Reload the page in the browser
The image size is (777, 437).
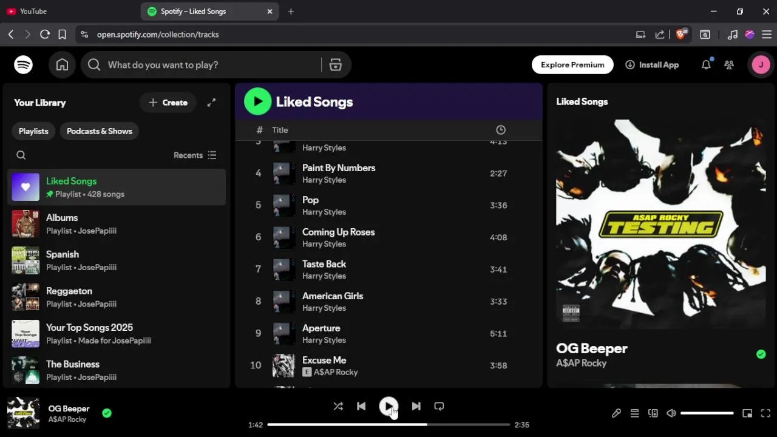point(44,35)
